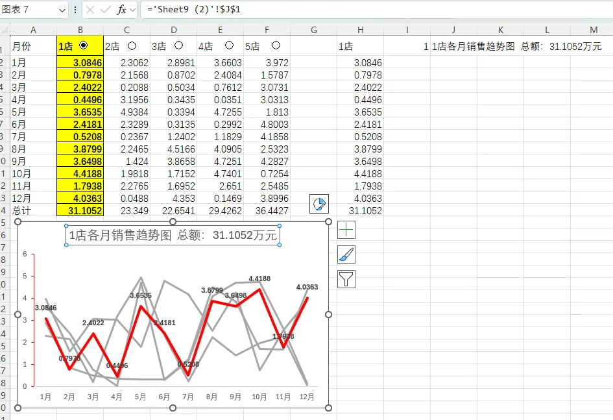Click the Name Box showing 图表 7

point(29,9)
